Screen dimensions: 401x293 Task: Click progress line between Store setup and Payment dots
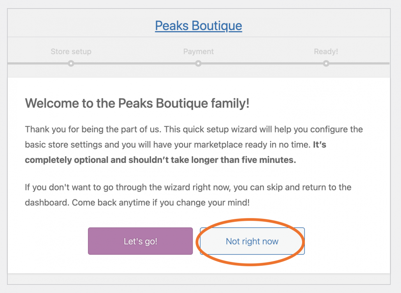point(134,63)
